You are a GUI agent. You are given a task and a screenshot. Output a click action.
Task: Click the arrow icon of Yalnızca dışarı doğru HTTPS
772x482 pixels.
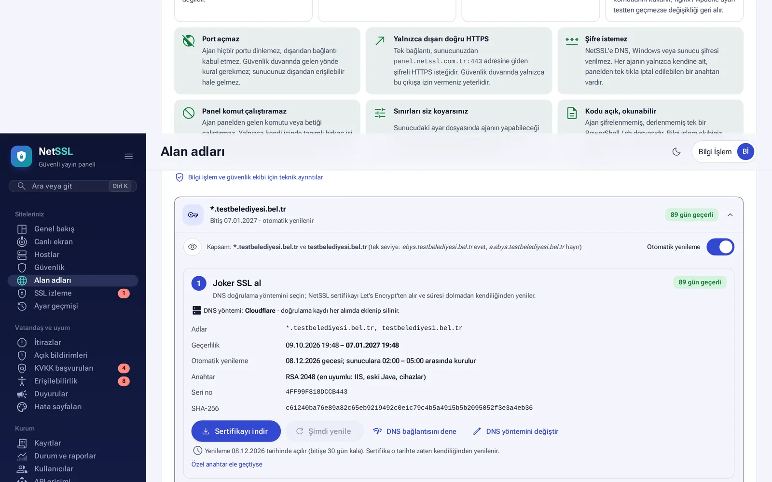point(380,40)
